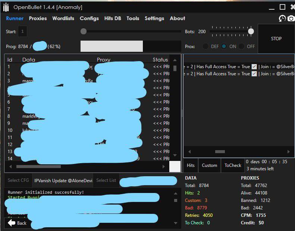The height and width of the screenshot is (231, 295).
Task: Click the Credit value $0
Action: click(x=261, y=223)
